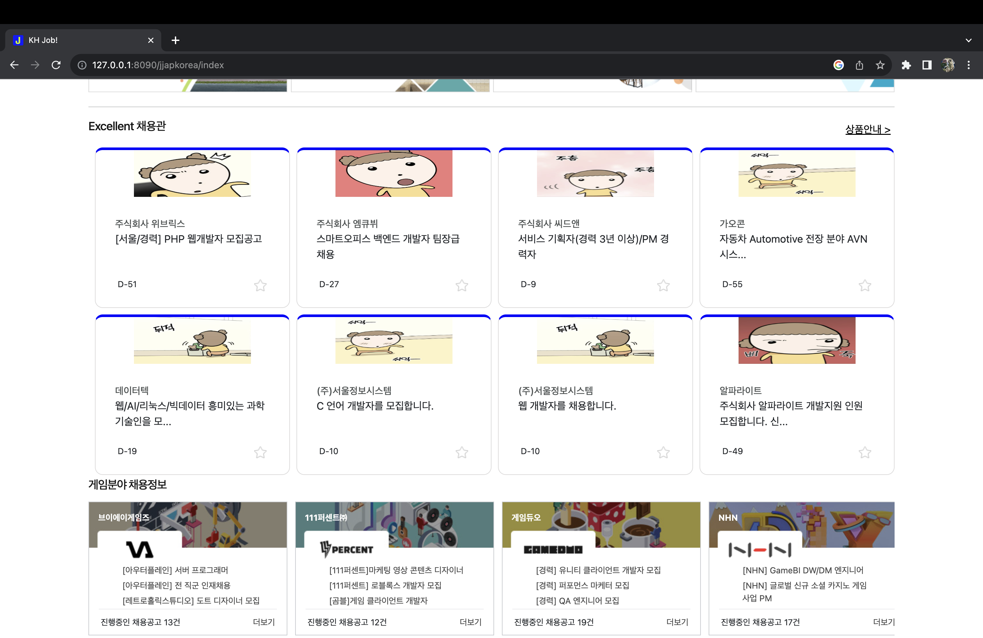Reload the KH Job page
The width and height of the screenshot is (983, 638).
coord(56,65)
